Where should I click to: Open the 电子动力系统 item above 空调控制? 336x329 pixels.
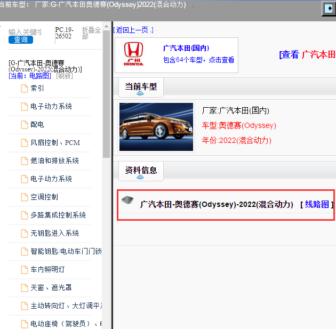[51, 179]
